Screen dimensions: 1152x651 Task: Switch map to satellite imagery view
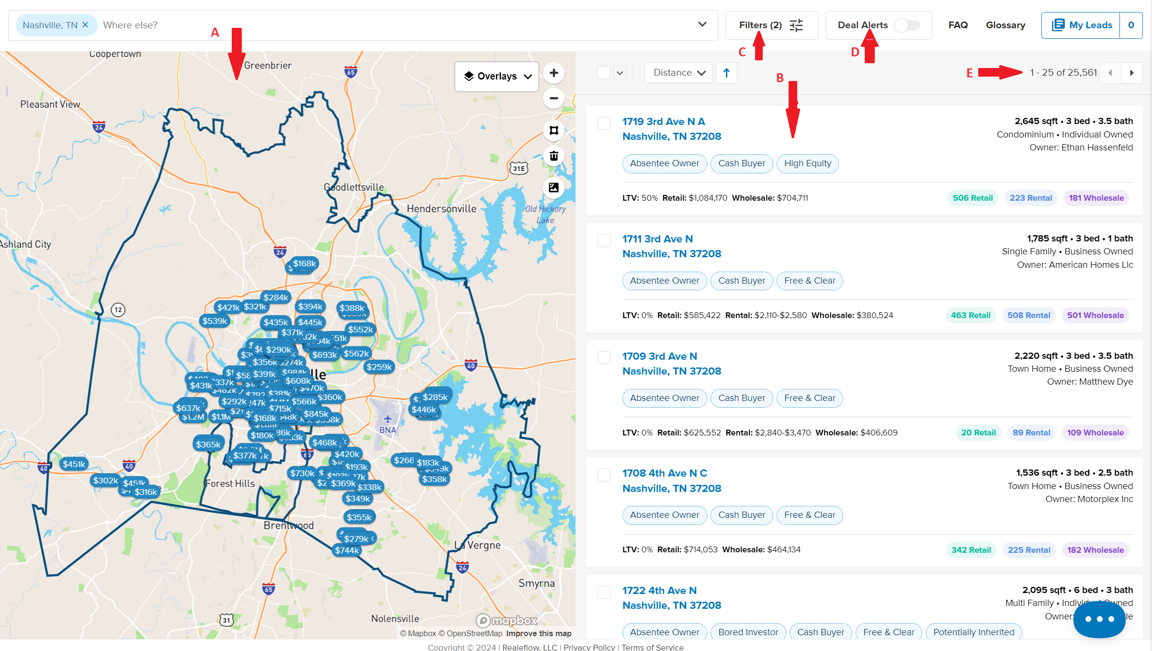coord(553,187)
